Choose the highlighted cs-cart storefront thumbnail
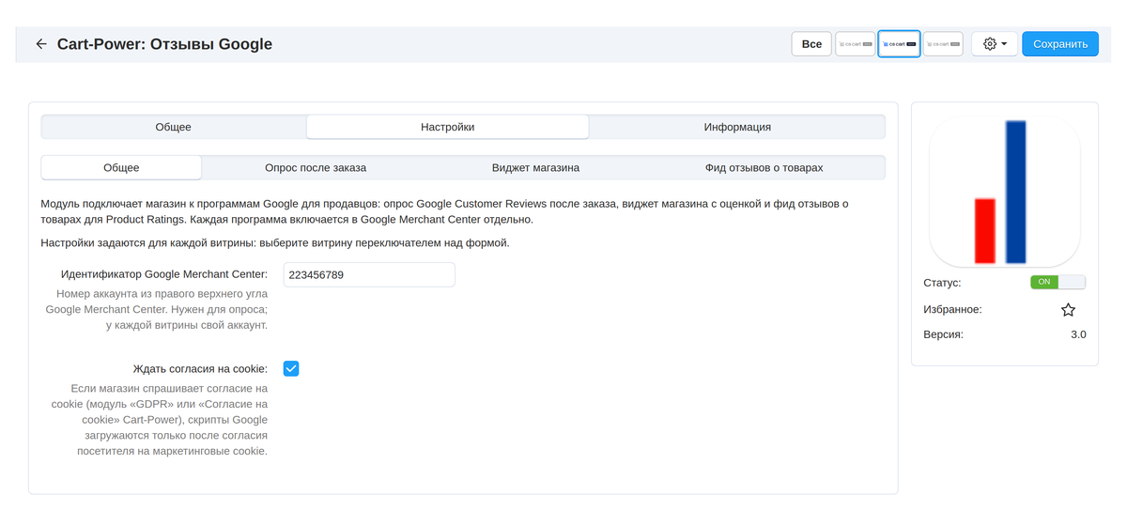This screenshot has height=511, width=1127. pos(899,44)
